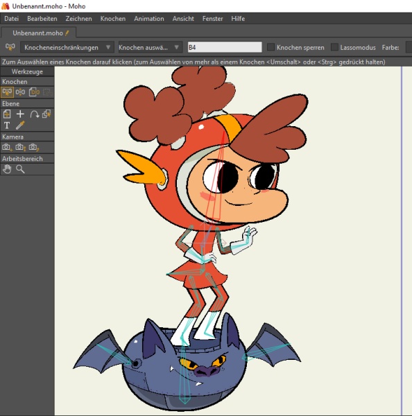Select the Select Bone tool
Screen dimensions: 412x416
[7, 92]
